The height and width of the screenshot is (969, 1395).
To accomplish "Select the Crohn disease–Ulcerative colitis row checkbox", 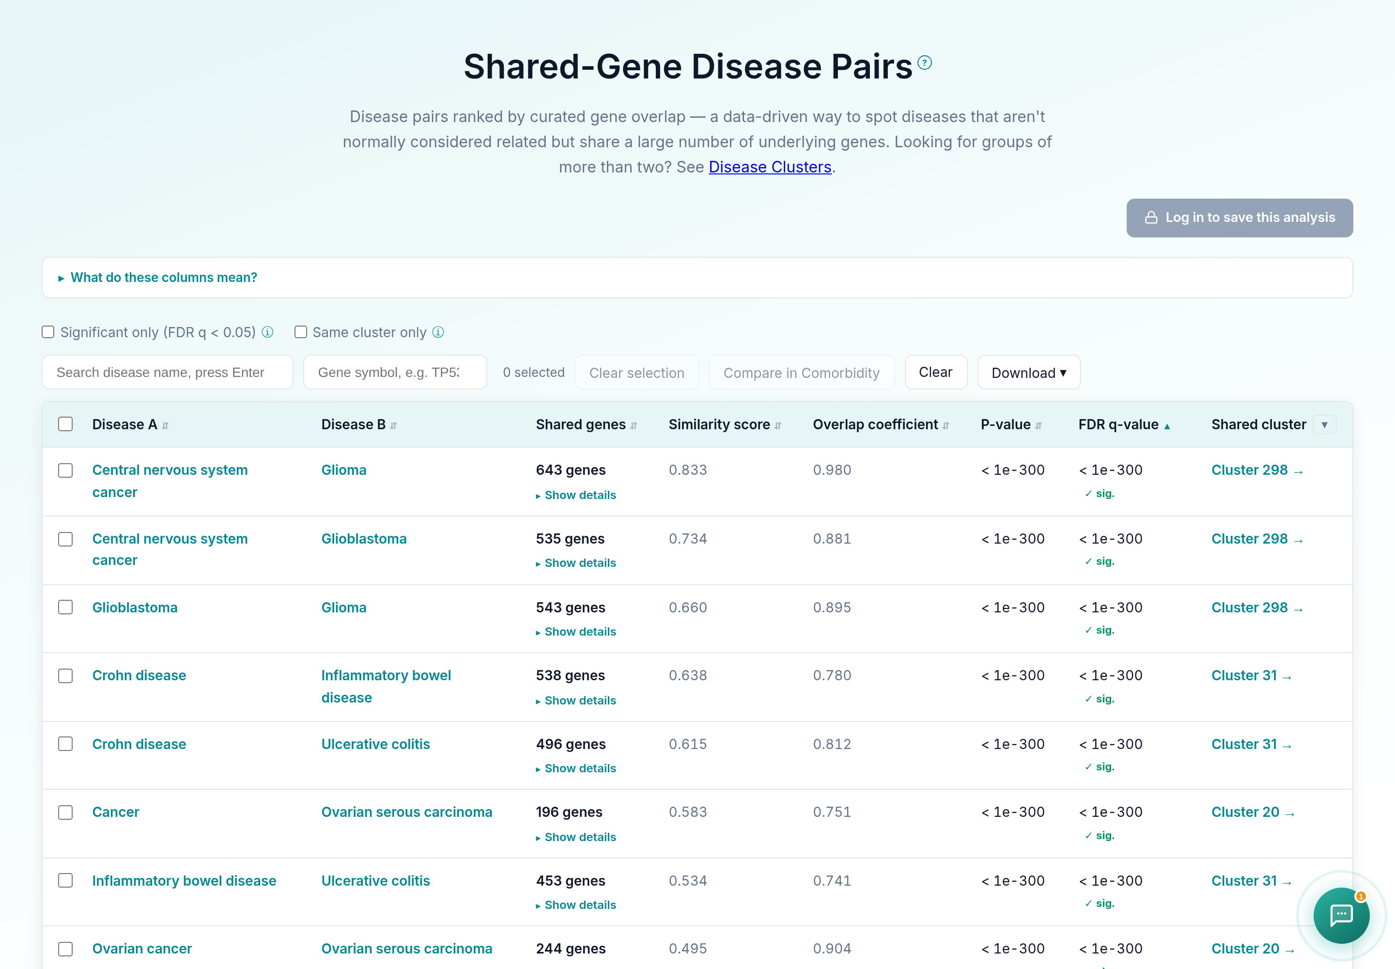I will click(x=65, y=744).
